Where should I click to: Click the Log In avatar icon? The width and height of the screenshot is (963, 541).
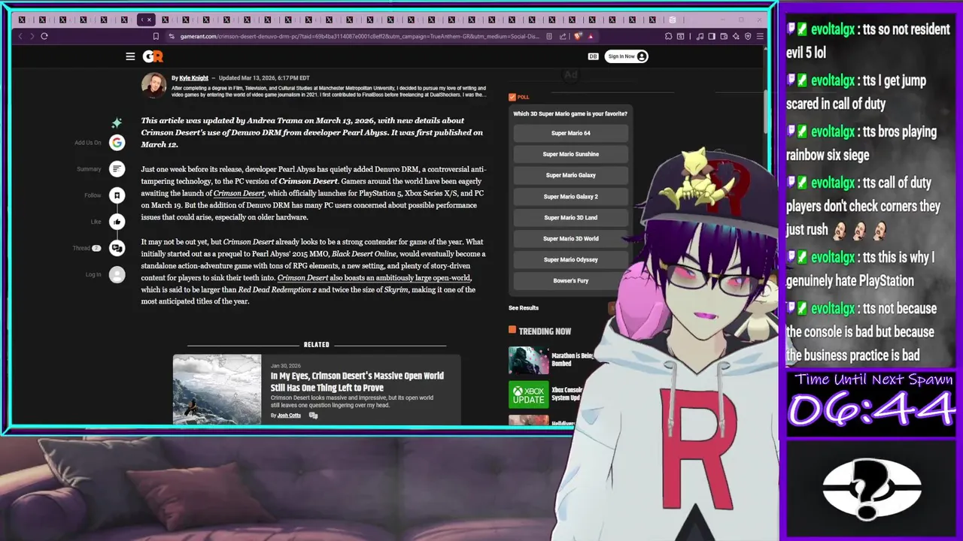[x=117, y=274]
